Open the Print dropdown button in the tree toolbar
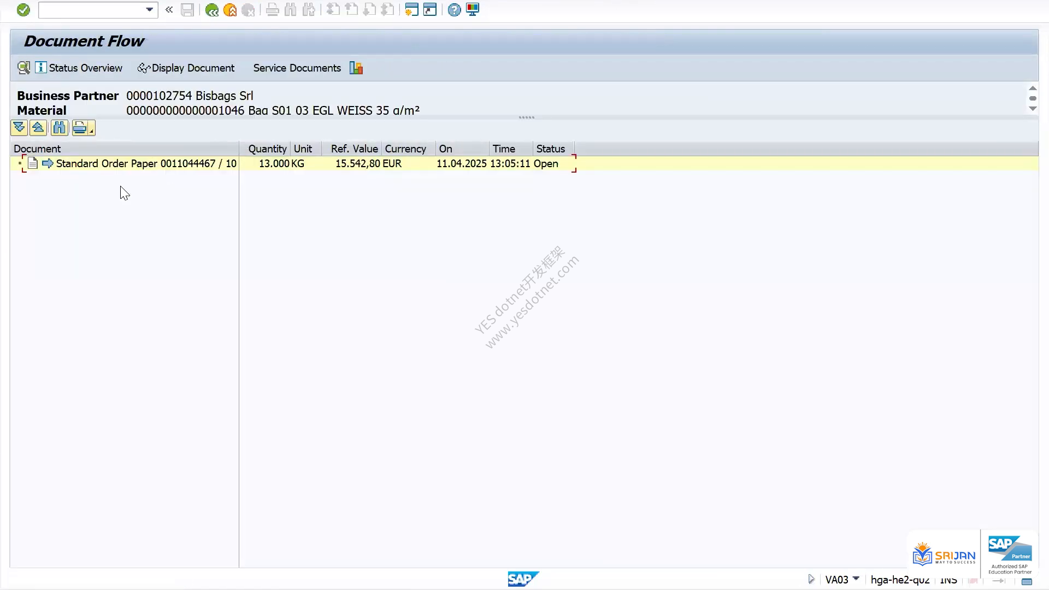Viewport: 1049px width, 590px height. [84, 128]
